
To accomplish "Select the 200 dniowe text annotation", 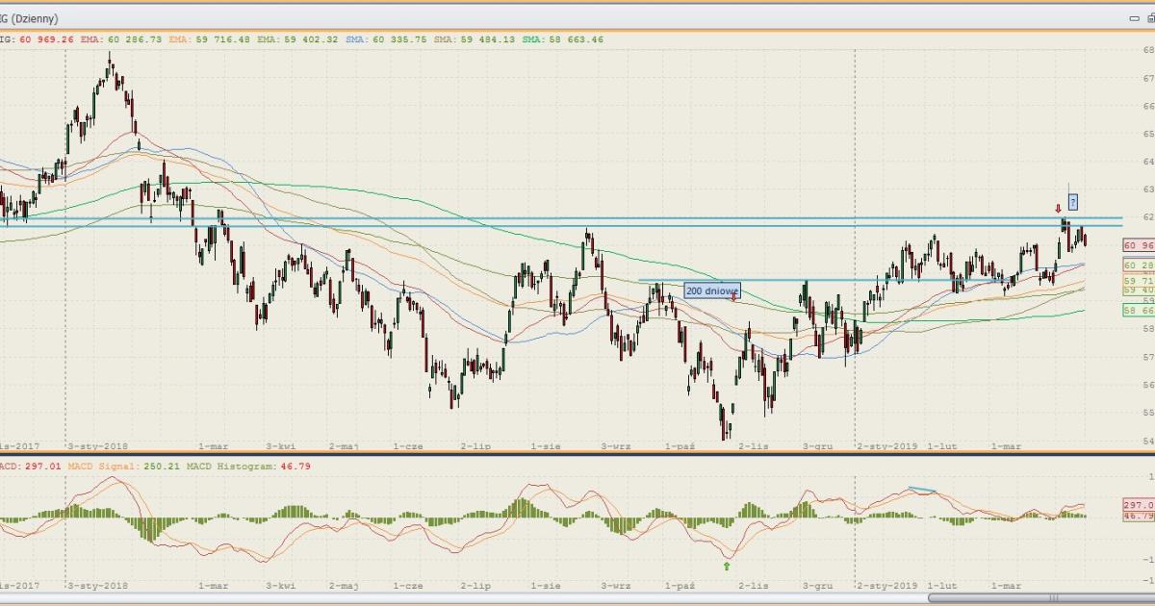I will 711,290.
